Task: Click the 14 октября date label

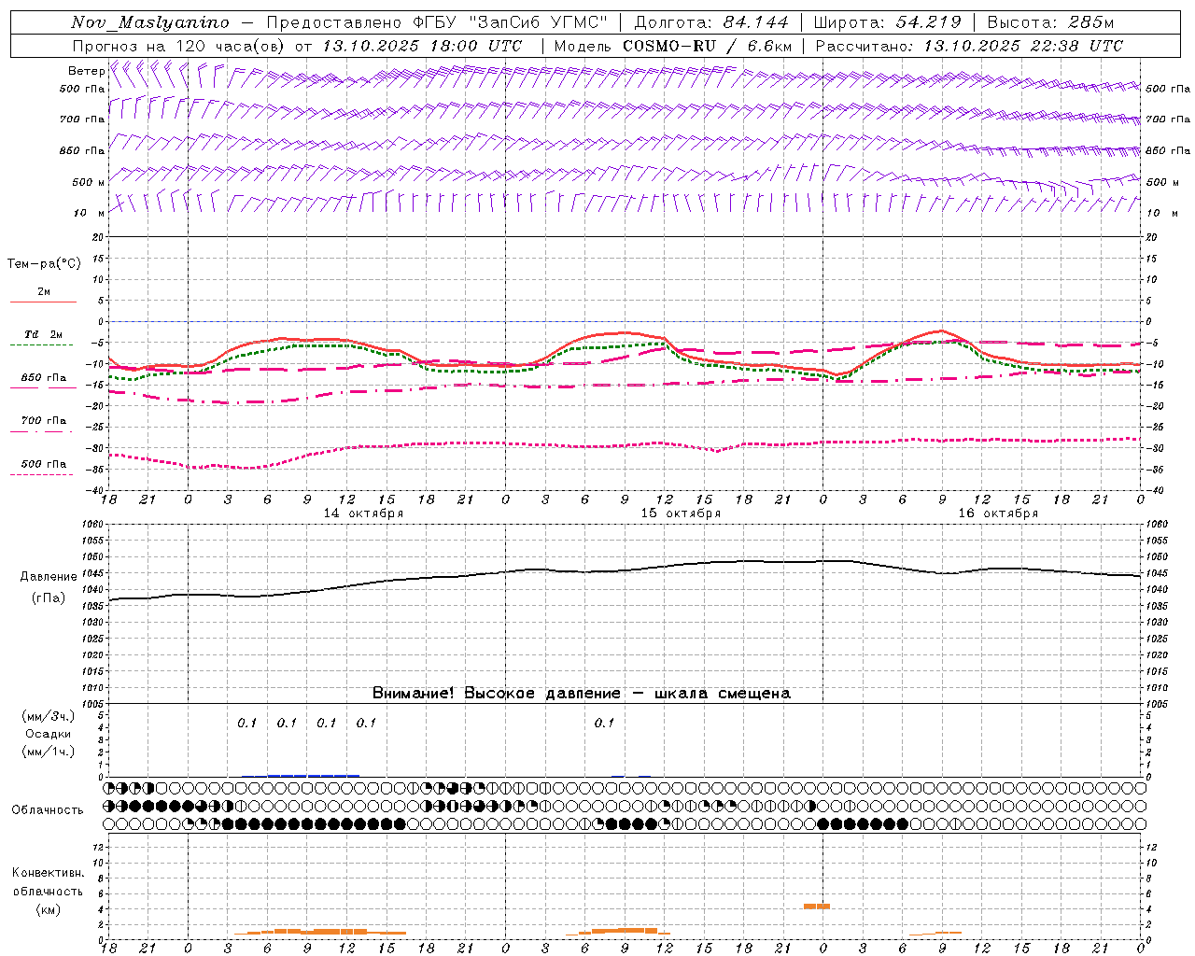Action: pyautogui.click(x=363, y=513)
